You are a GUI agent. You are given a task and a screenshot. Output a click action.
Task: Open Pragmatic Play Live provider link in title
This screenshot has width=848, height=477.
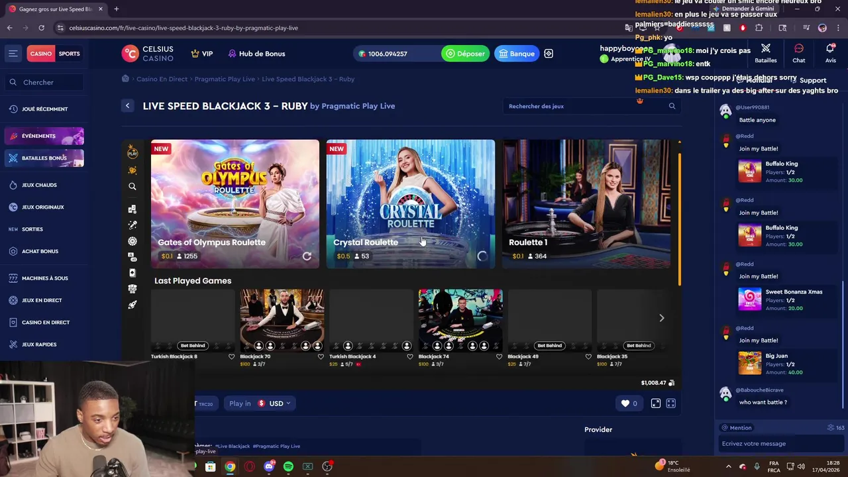click(358, 106)
